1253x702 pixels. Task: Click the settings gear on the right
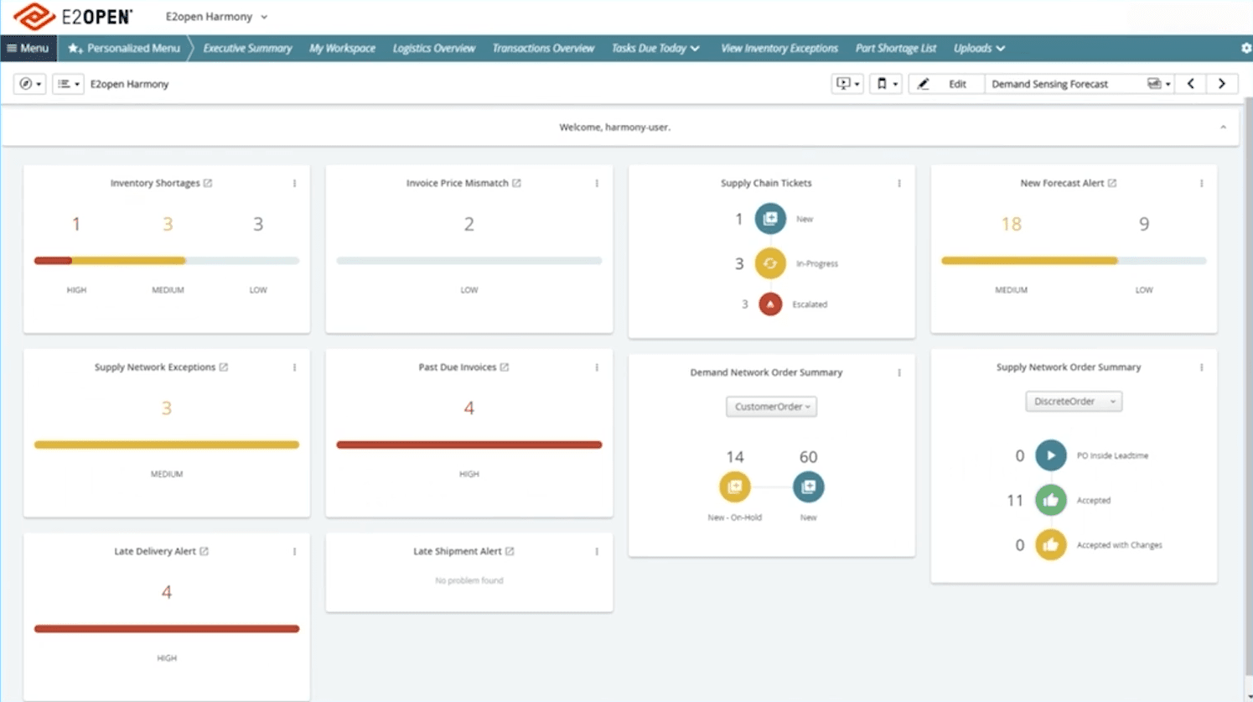pos(1245,48)
